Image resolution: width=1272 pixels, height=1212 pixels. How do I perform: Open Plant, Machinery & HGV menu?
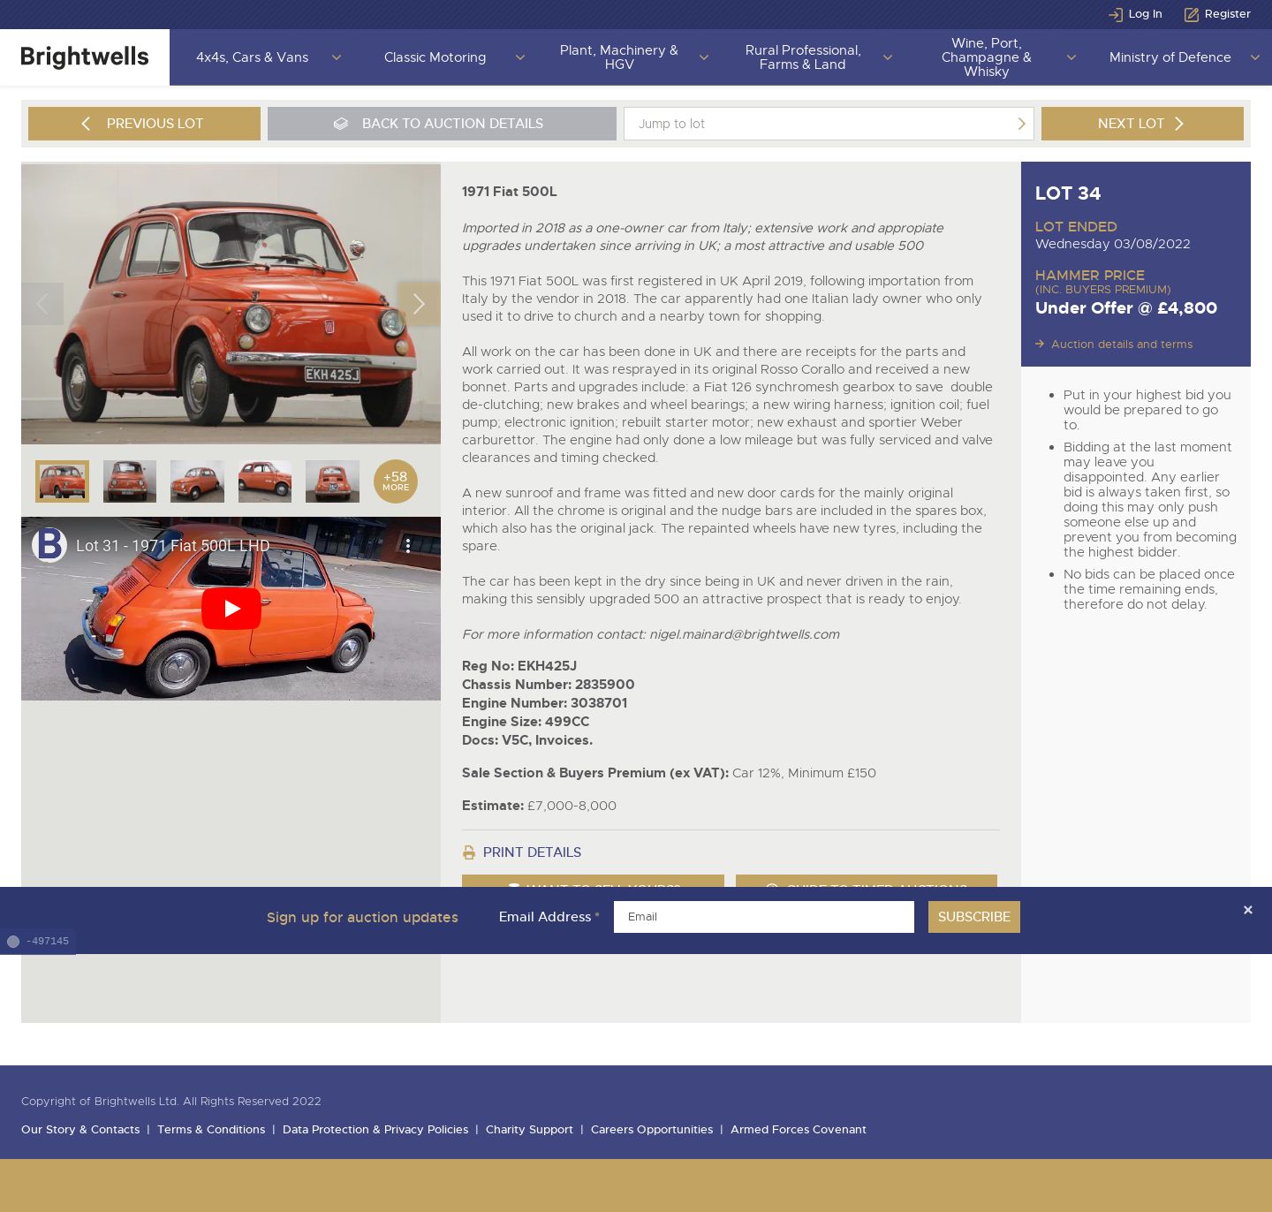618,57
